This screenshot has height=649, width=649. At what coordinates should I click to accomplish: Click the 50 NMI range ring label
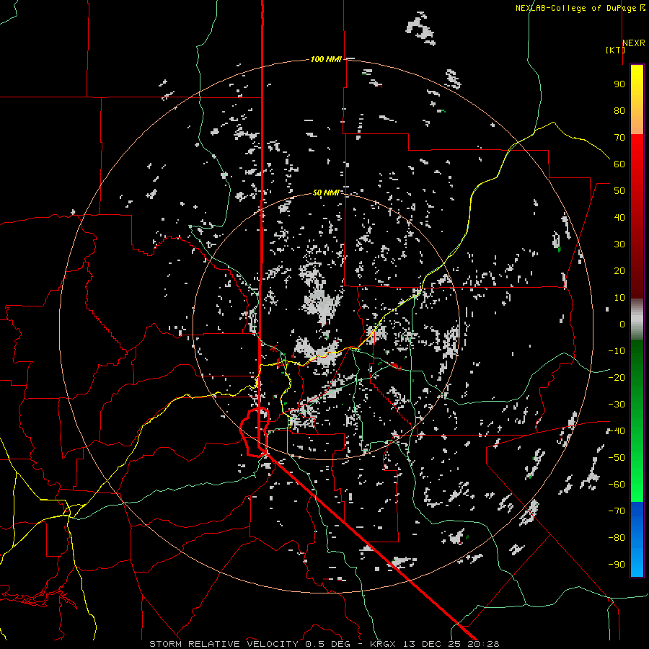pos(326,193)
